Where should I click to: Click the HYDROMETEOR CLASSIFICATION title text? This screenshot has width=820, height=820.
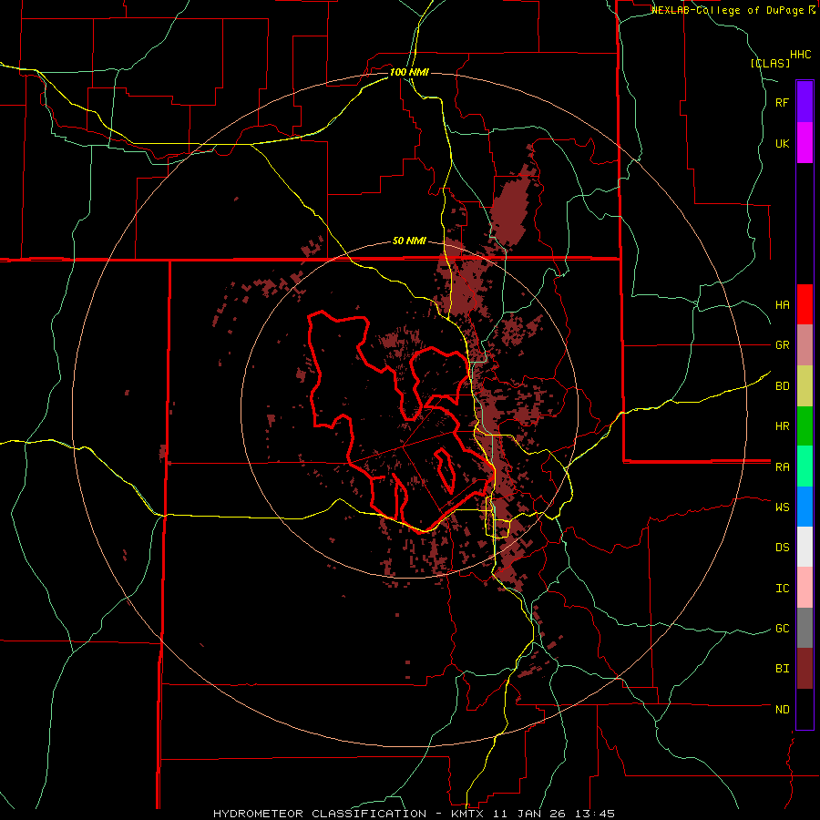point(320,814)
